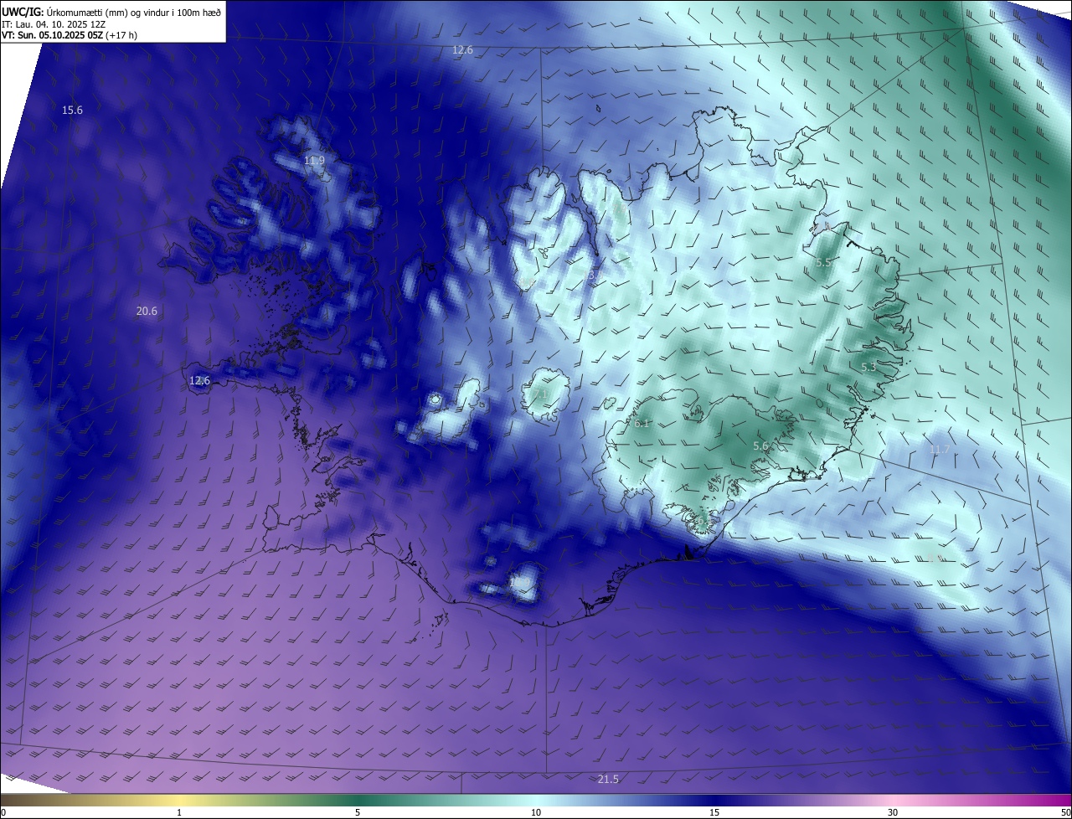Image resolution: width=1072 pixels, height=819 pixels.
Task: Click the 5.6 value label
Action: coord(760,446)
